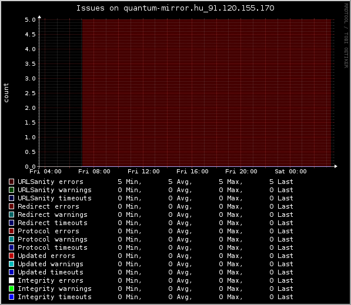
Task: Click the Updated timeouts legend label
Action: pos(51,272)
